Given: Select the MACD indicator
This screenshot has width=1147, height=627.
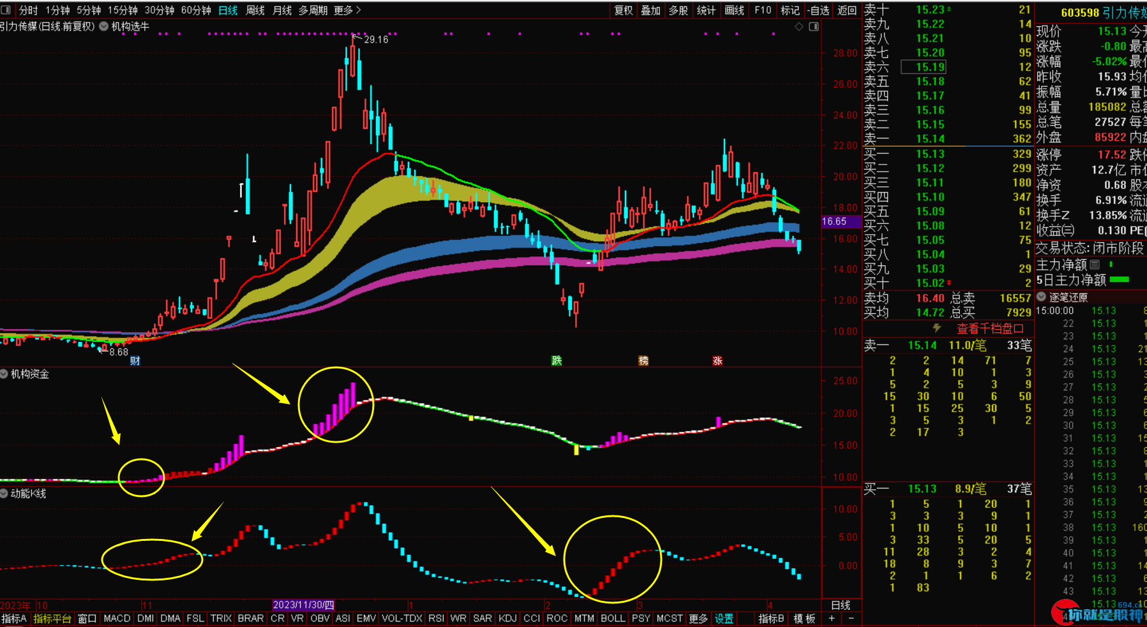Looking at the screenshot, I should [x=117, y=618].
